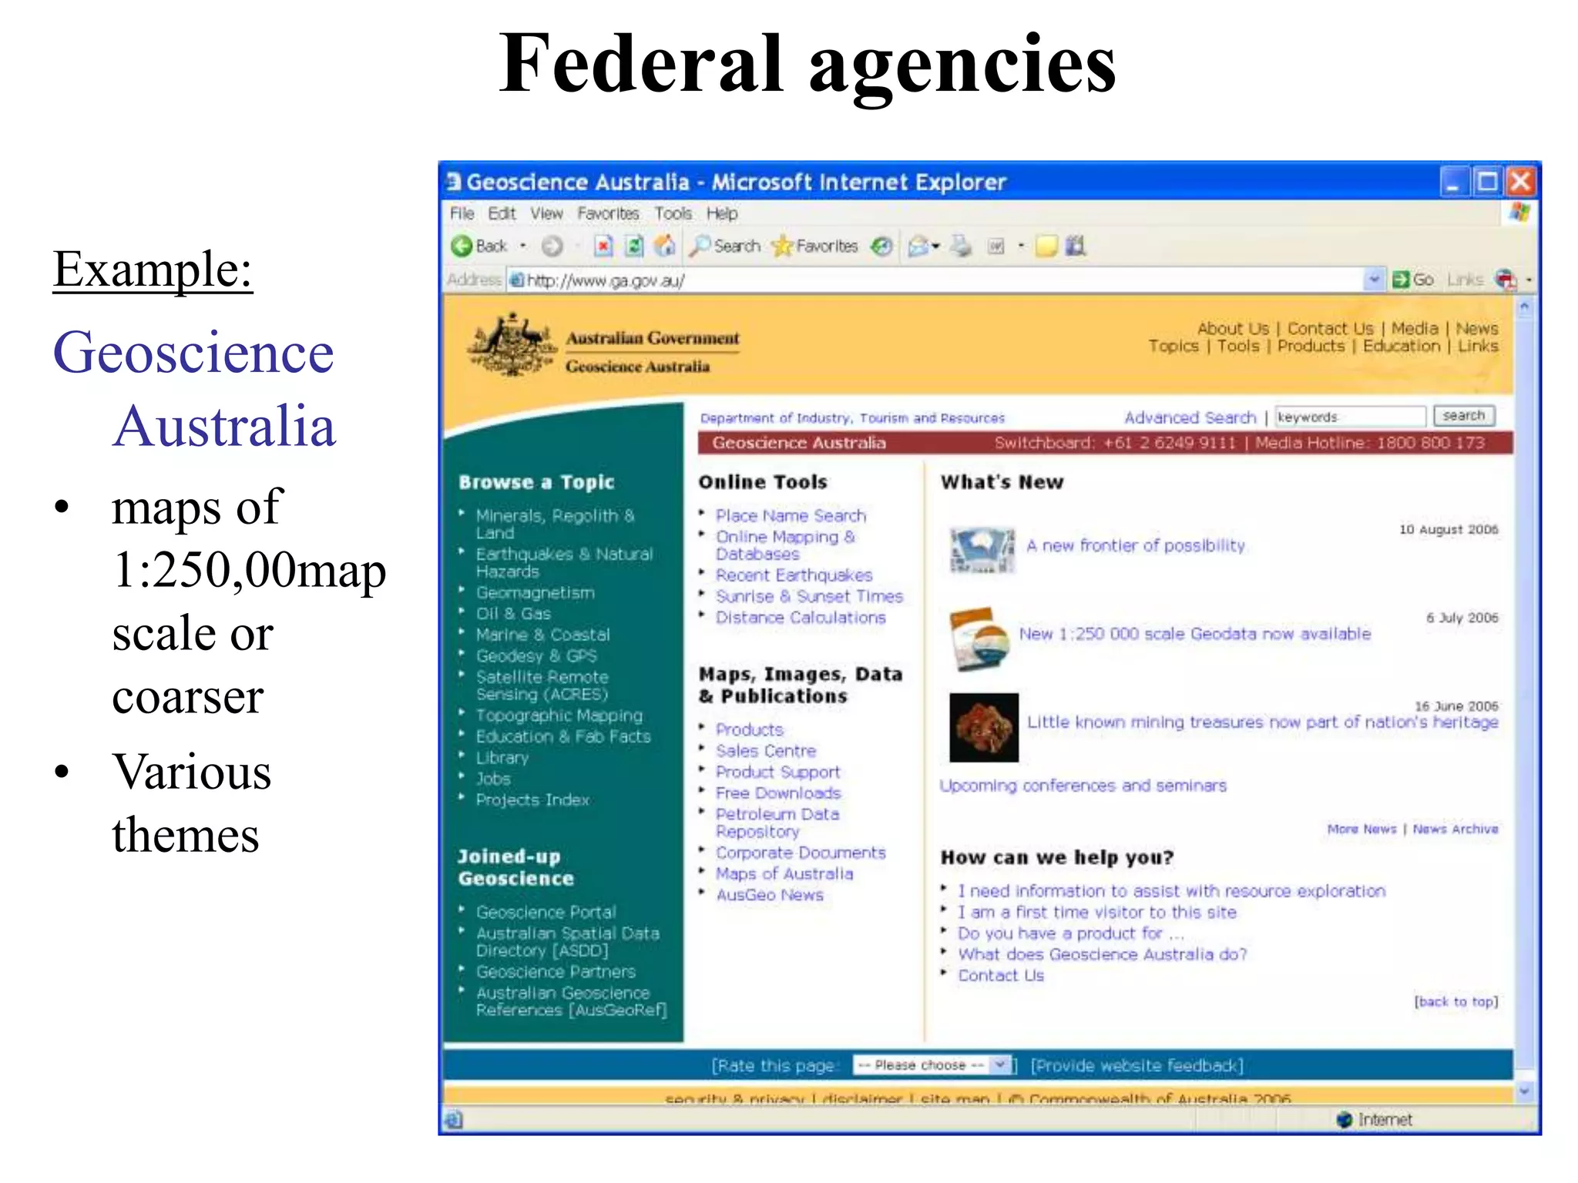
Task: Click the History icon in toolbar
Action: (881, 246)
